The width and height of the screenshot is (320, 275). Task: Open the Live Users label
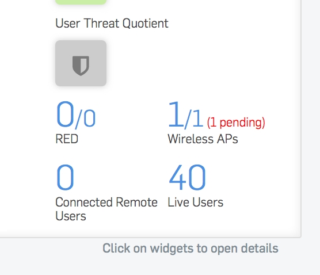point(196,202)
